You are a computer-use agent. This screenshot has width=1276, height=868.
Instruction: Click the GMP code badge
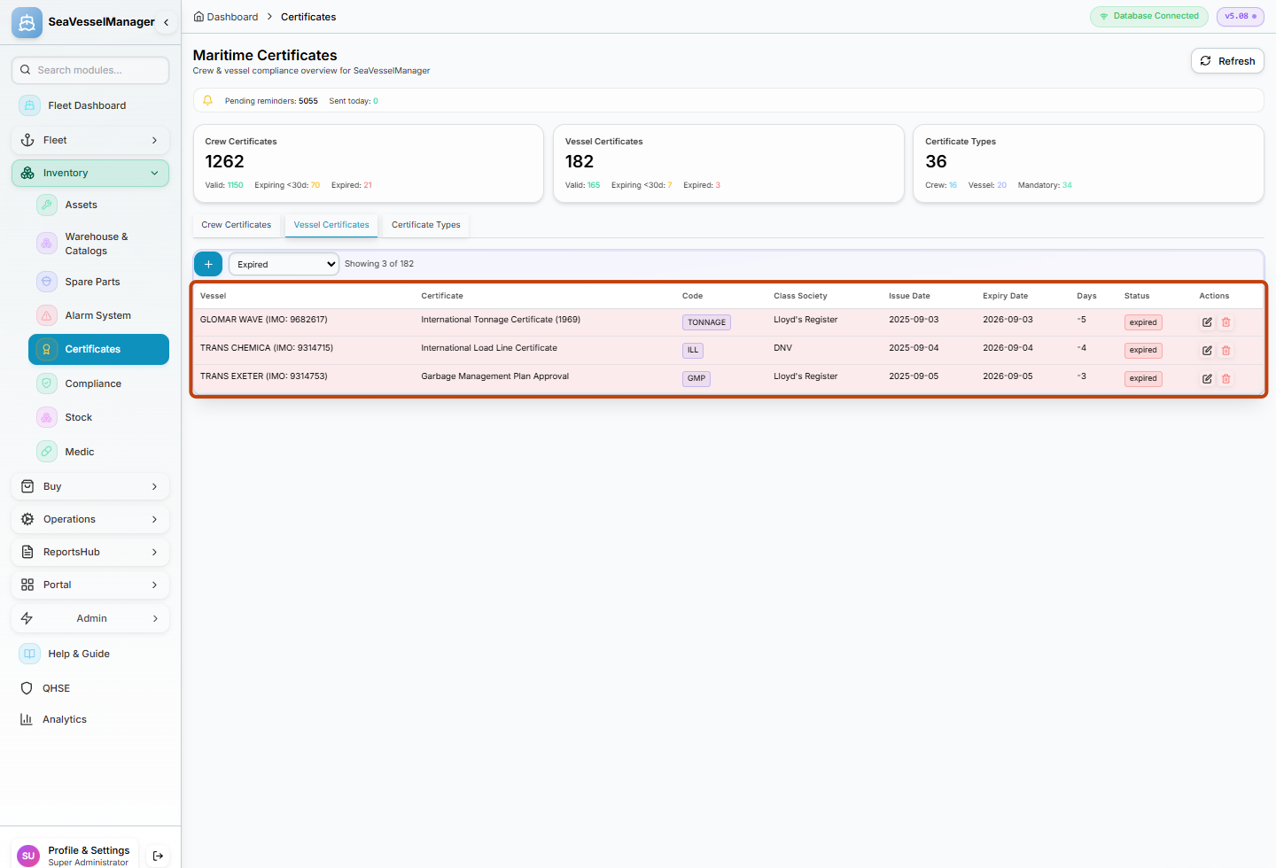[x=696, y=378]
